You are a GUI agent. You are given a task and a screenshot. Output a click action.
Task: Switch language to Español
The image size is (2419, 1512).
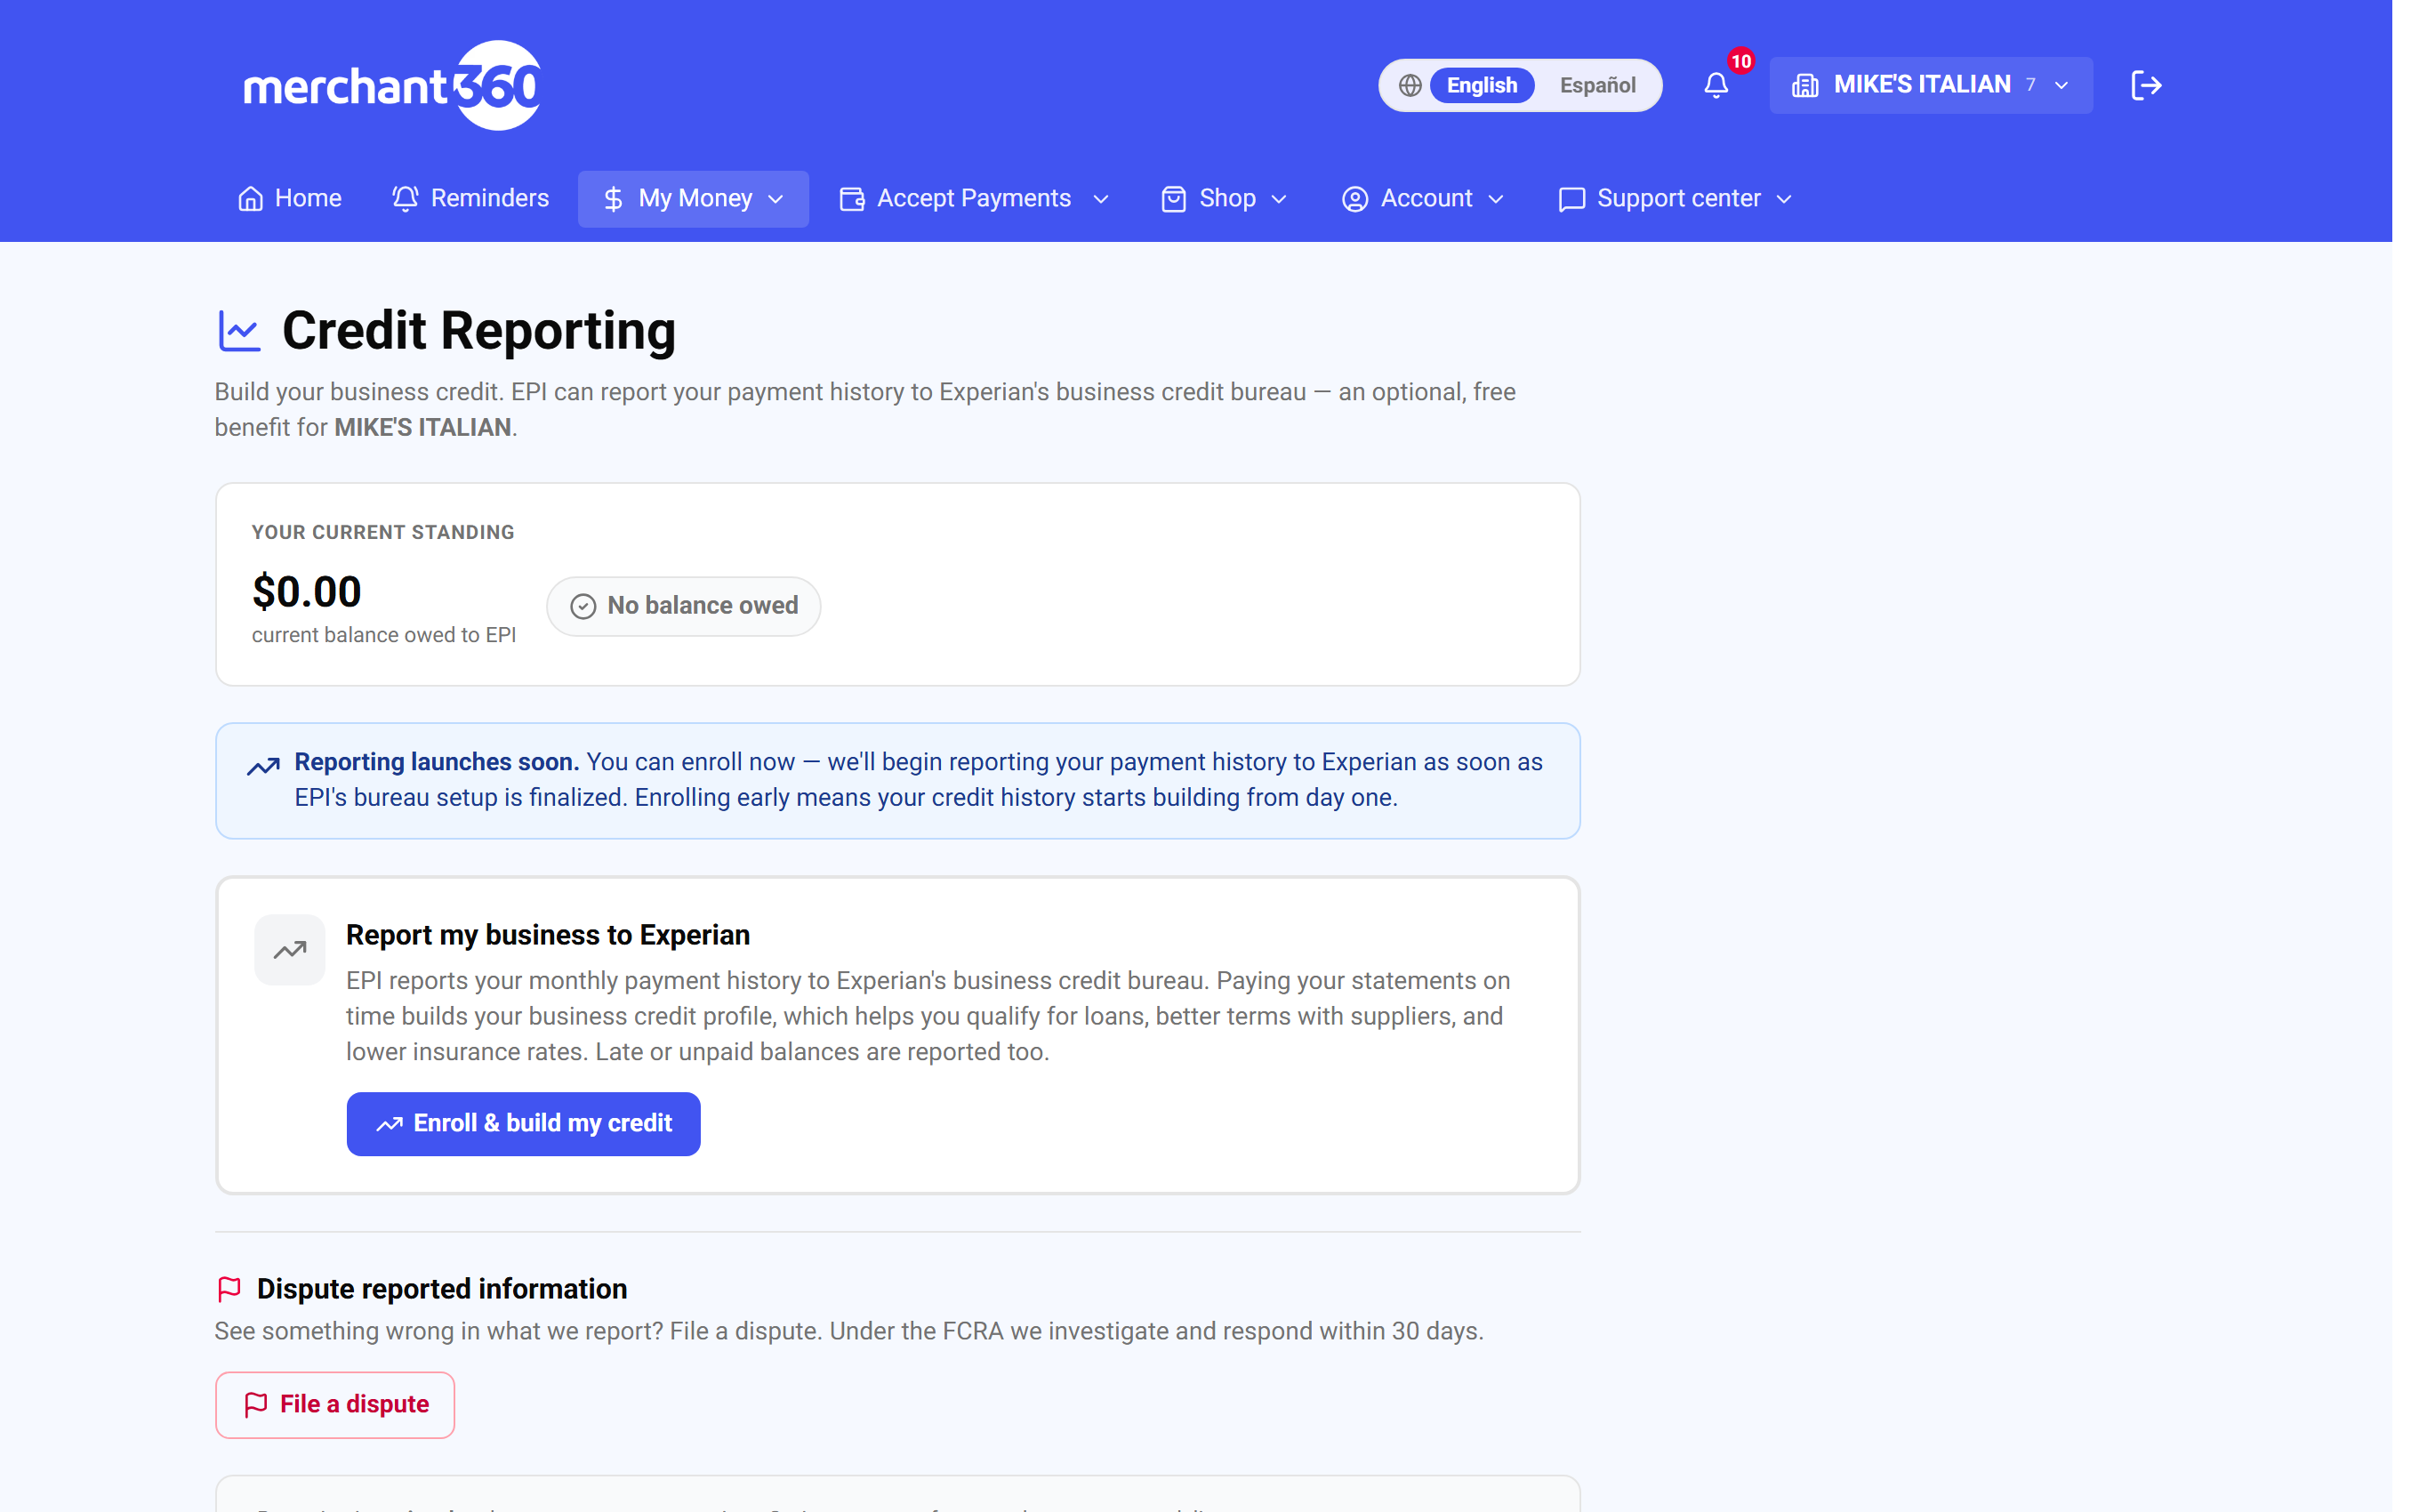coord(1597,85)
